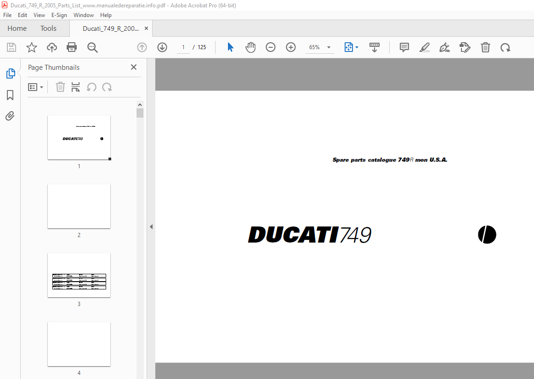
Task: Click the thumbnails panel scrollbar handle
Action: pos(140,113)
